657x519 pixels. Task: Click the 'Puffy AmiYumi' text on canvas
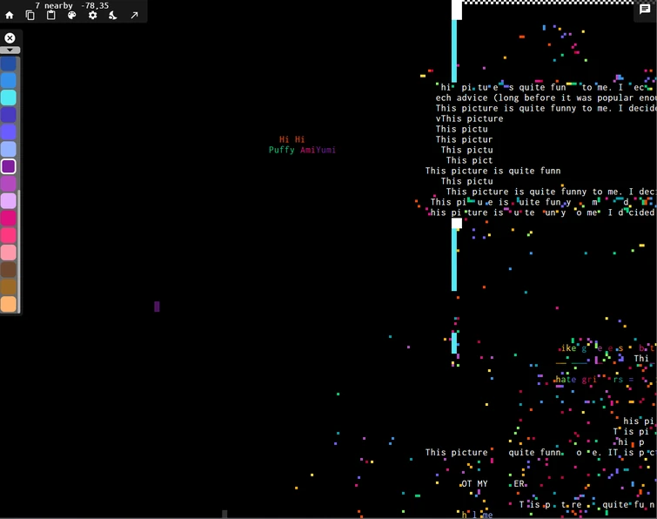click(x=302, y=150)
